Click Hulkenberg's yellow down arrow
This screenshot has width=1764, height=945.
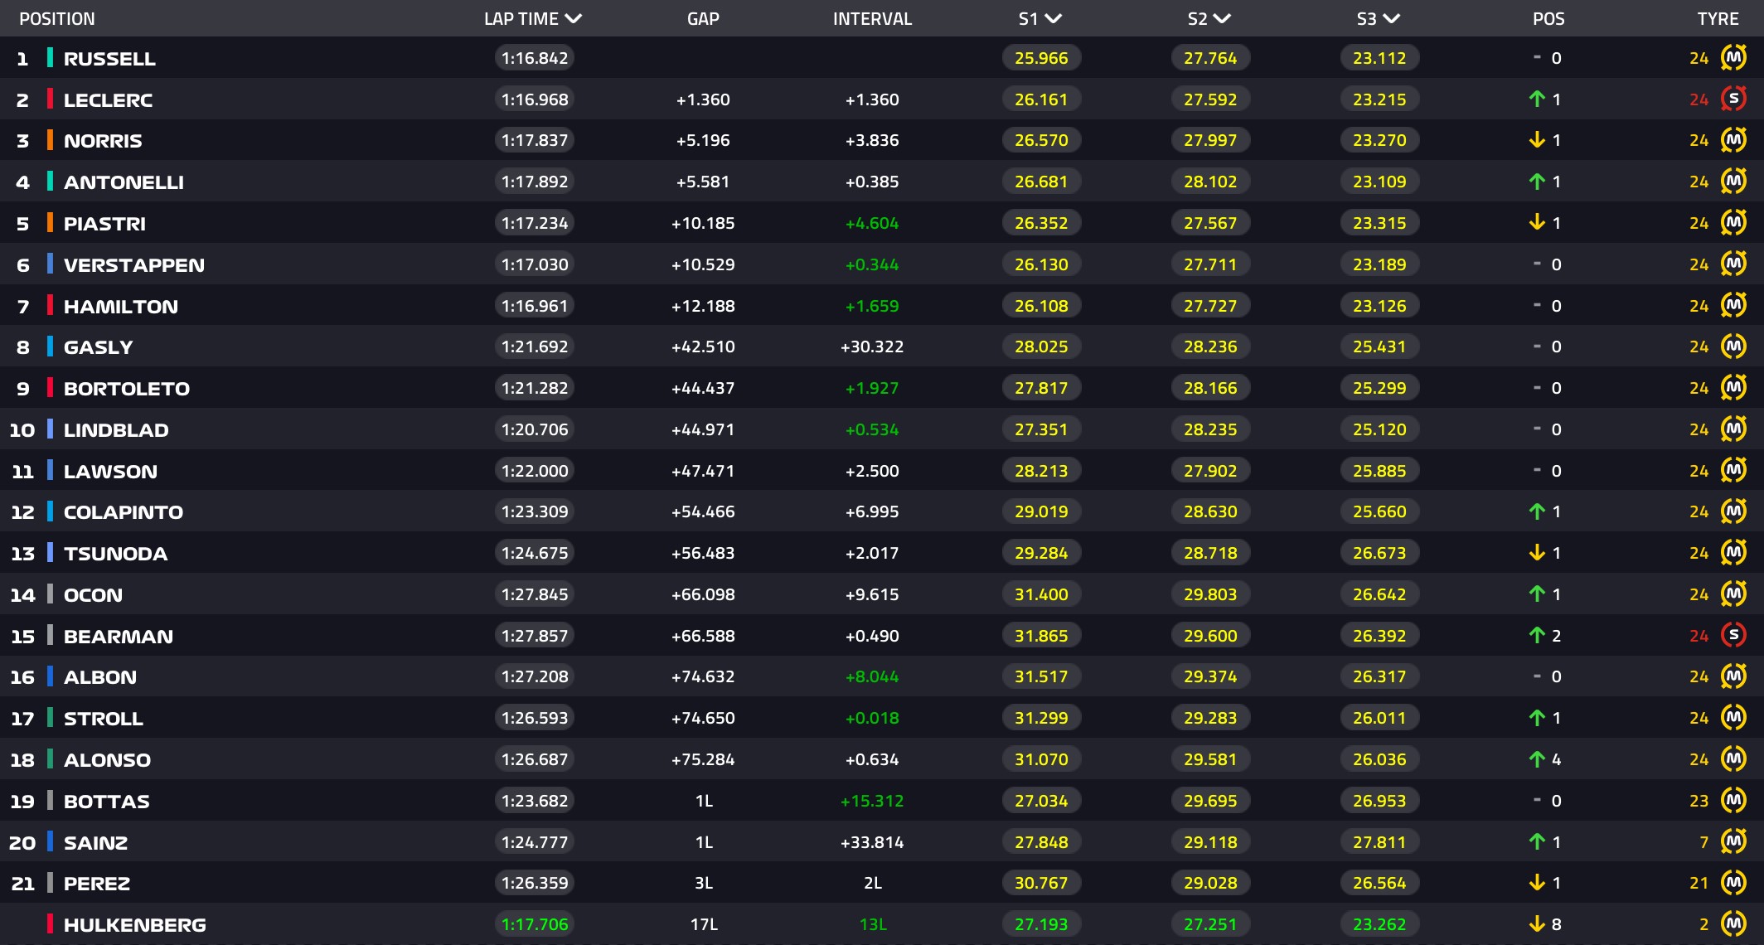point(1537,924)
